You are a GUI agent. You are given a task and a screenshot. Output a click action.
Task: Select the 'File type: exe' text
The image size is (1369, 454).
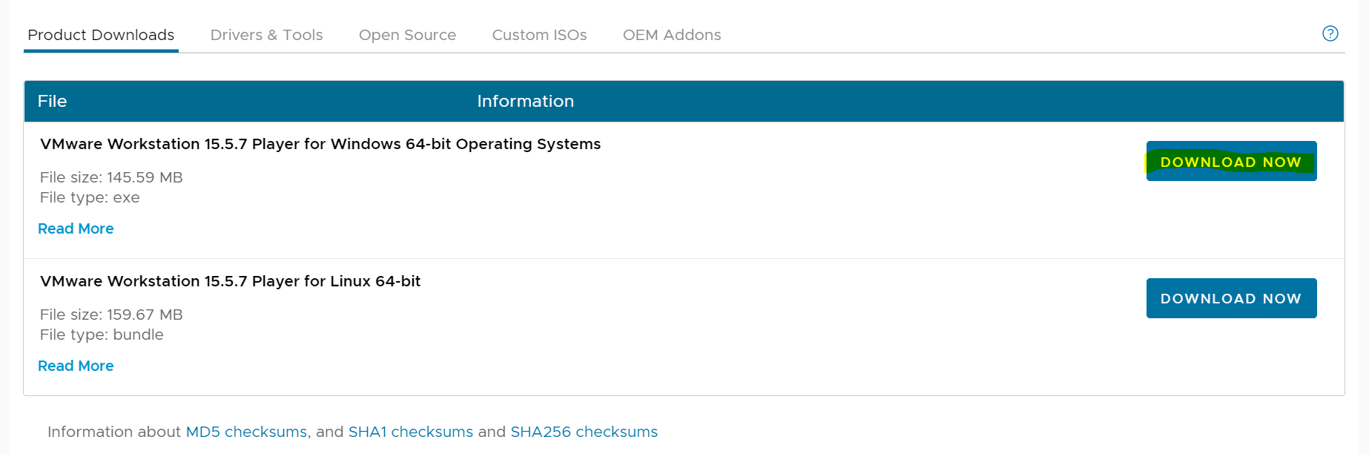coord(90,197)
